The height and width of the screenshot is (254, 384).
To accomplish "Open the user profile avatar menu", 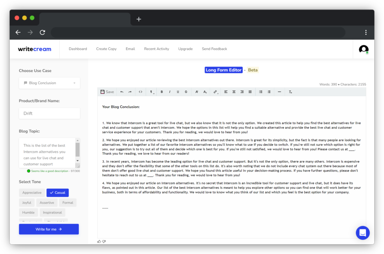I will [364, 49].
